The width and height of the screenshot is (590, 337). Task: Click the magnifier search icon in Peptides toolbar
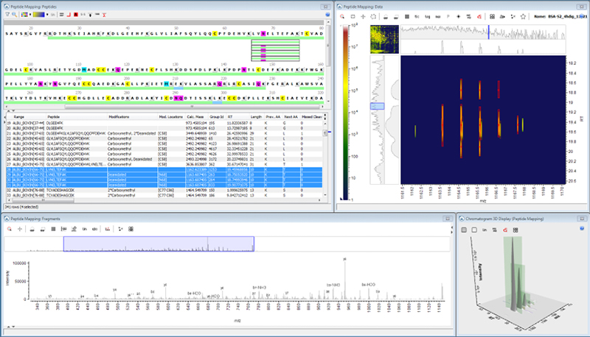coord(15,14)
